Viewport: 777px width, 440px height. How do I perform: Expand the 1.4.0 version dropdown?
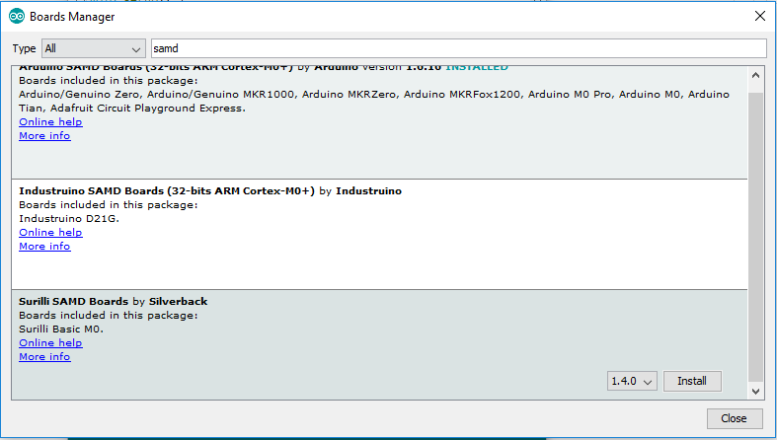pyautogui.click(x=632, y=381)
